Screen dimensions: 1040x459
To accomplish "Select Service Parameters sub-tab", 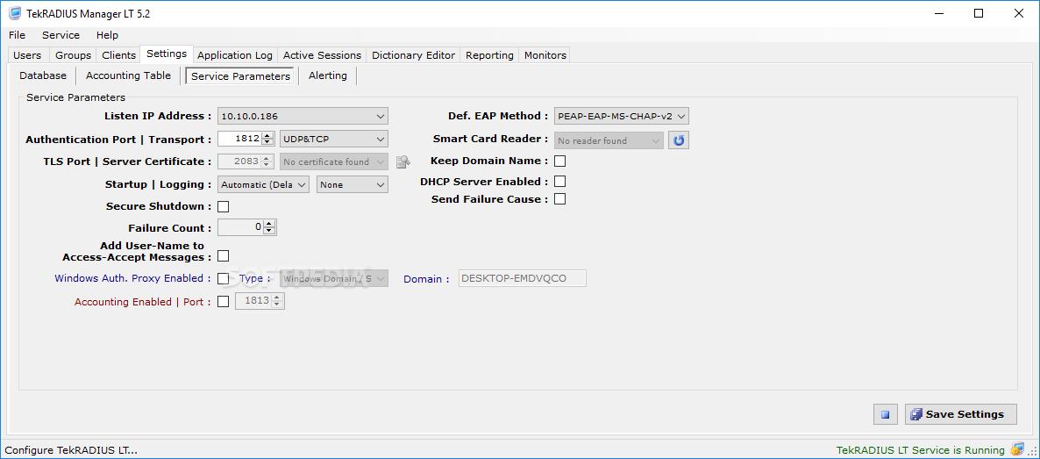I will [241, 76].
